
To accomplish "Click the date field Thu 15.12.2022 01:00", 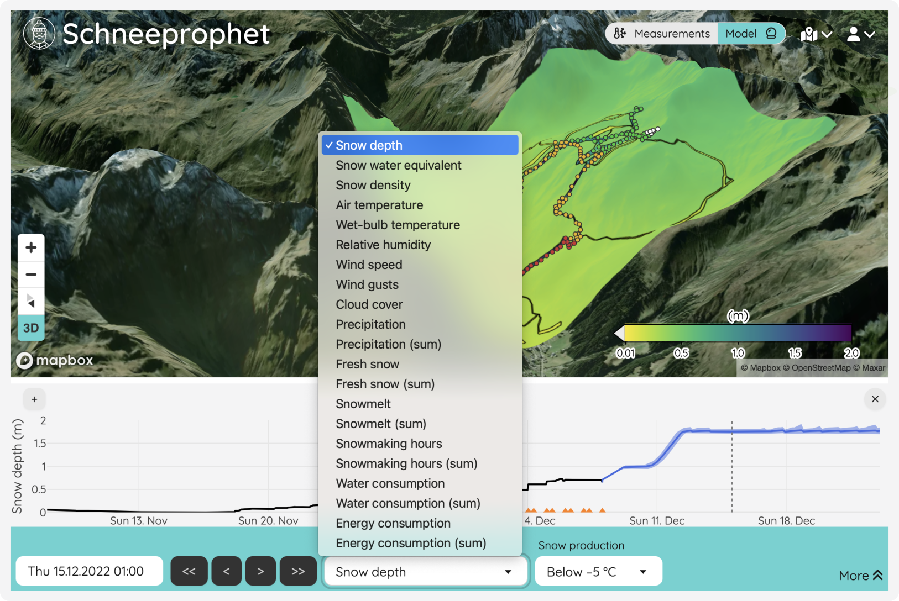I will tap(90, 571).
